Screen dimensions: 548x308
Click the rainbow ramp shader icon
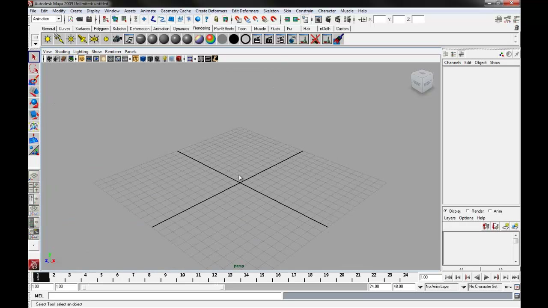[211, 39]
